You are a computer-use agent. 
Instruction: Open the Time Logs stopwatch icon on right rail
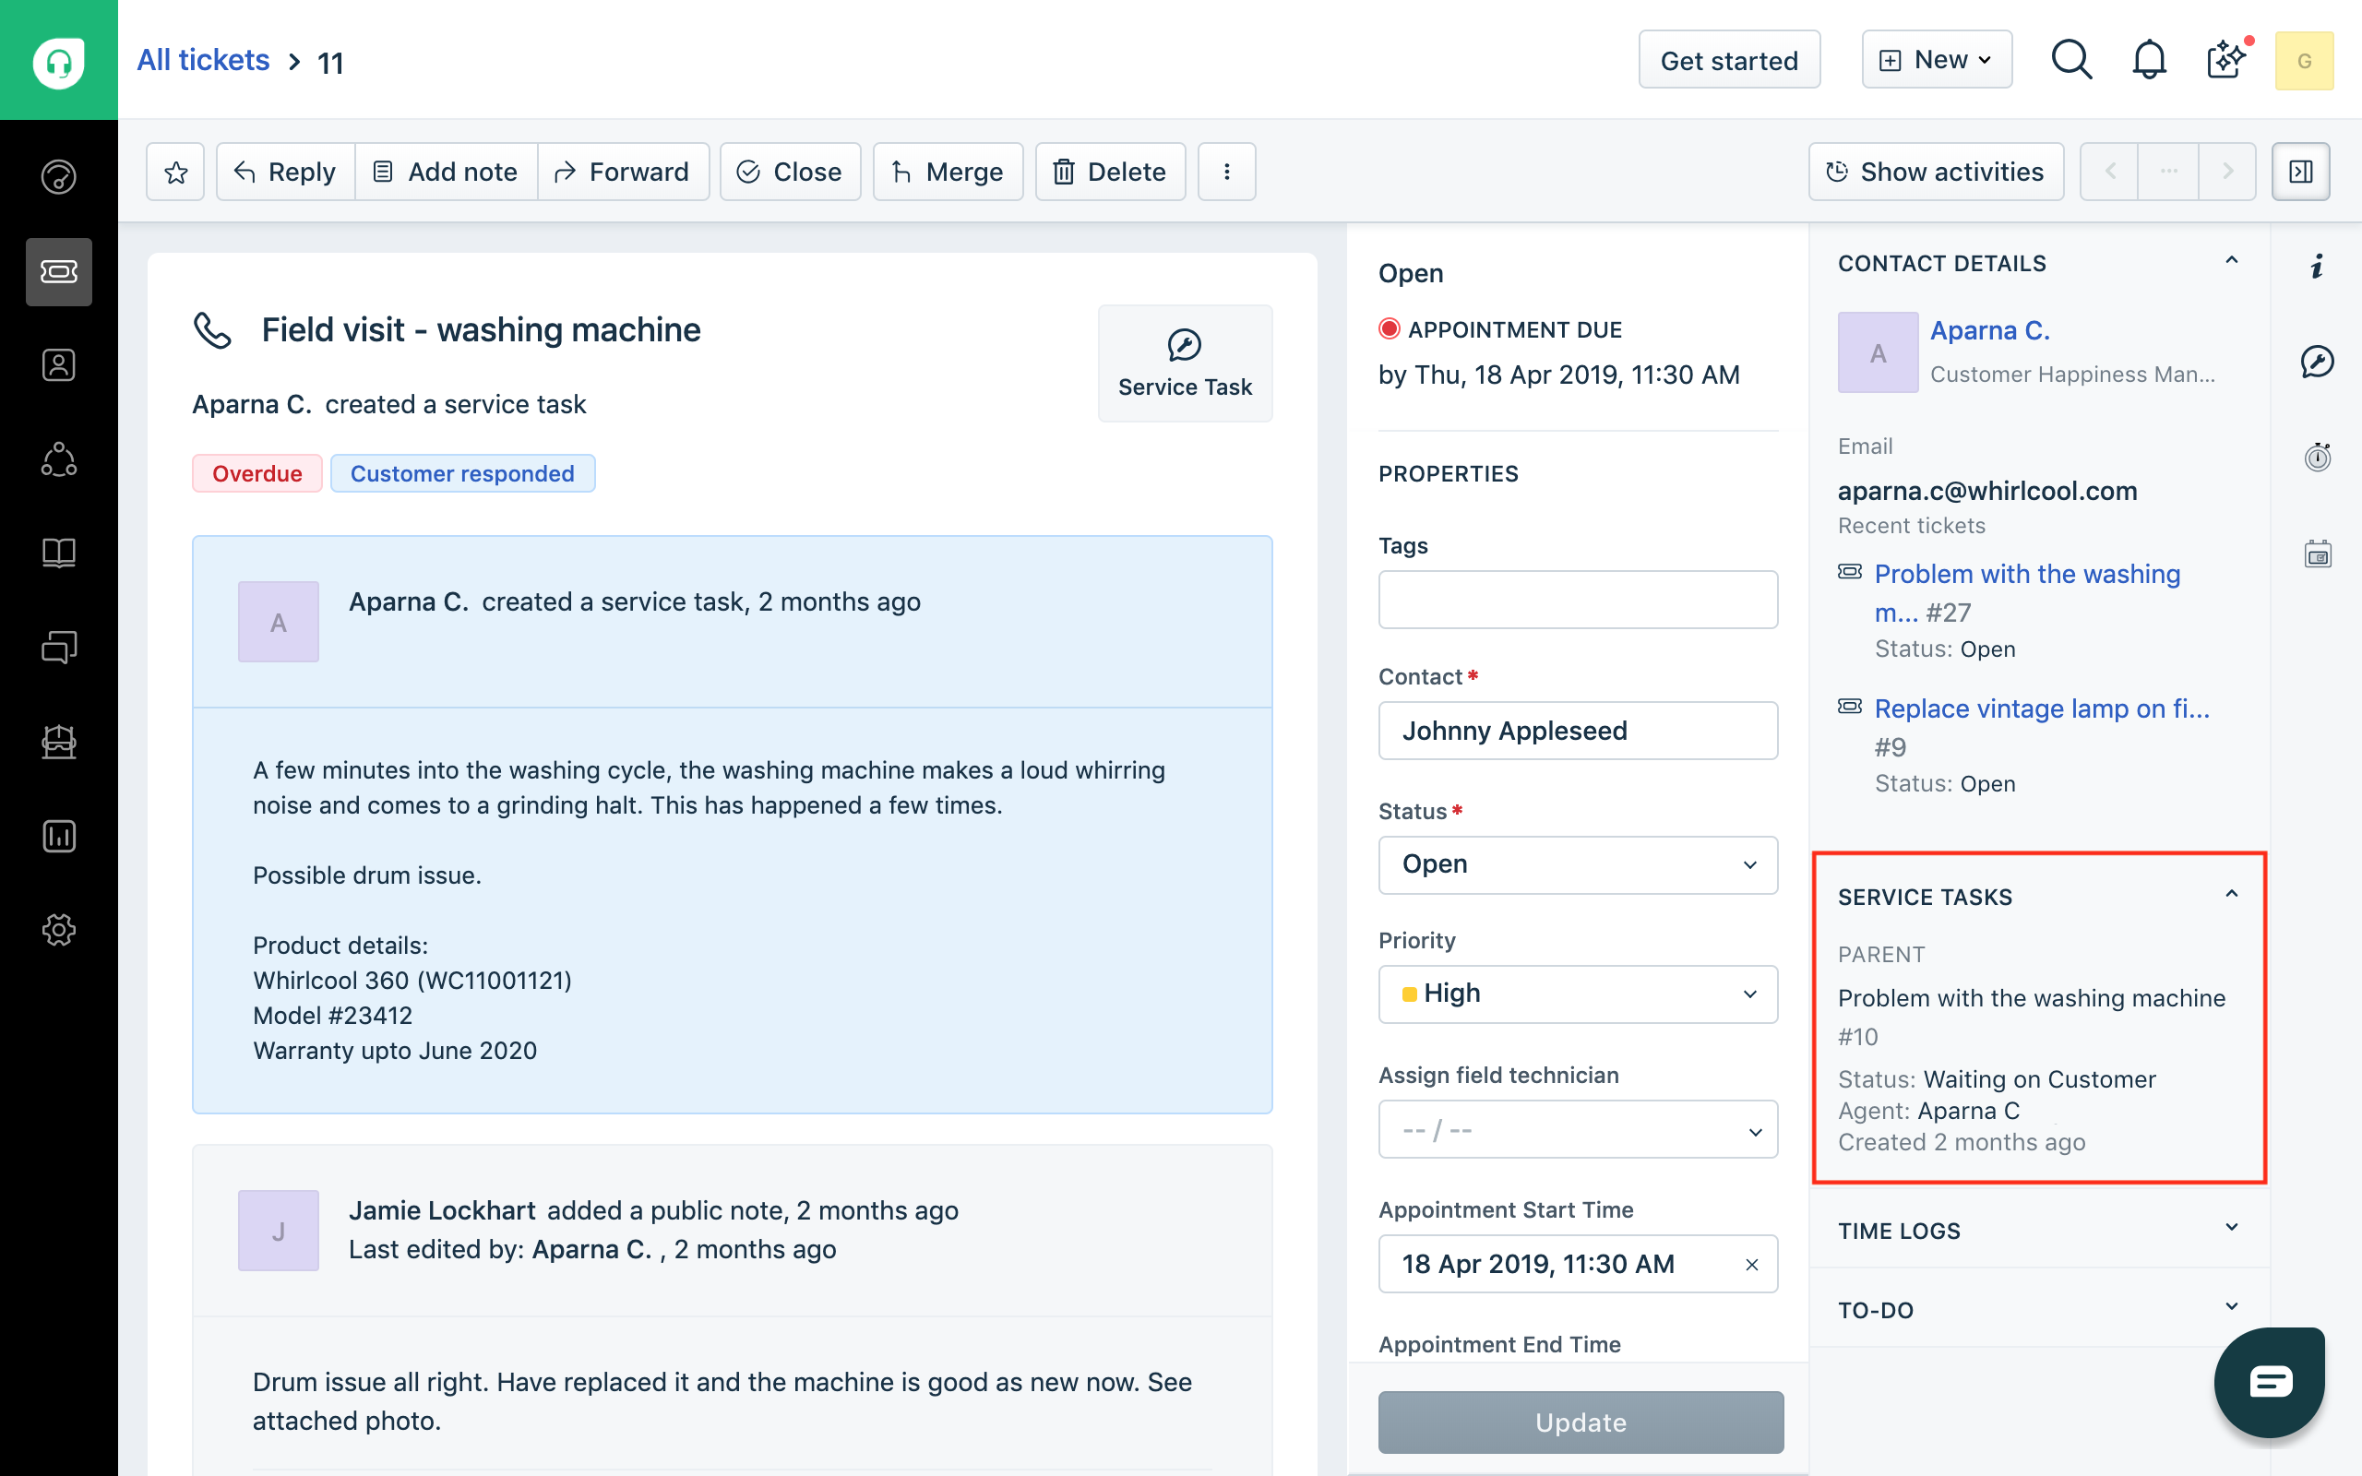click(x=2318, y=456)
